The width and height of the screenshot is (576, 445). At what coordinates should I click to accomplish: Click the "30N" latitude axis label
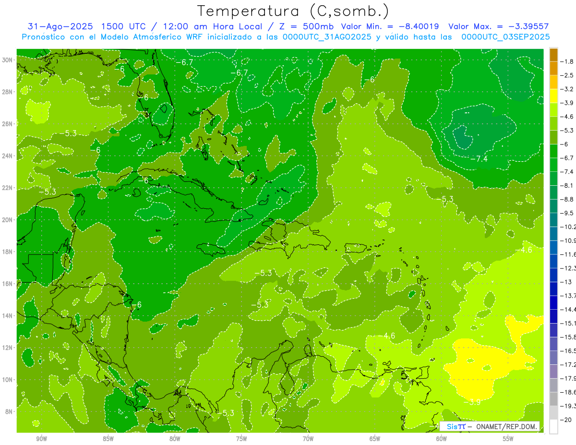coord(8,60)
